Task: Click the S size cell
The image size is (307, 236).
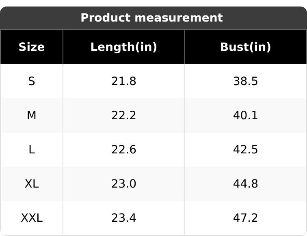Action: coord(32,81)
